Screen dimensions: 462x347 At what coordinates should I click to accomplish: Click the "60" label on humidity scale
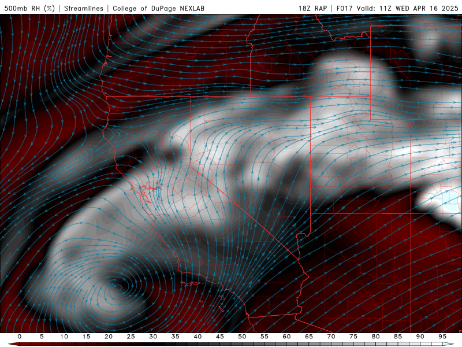pyautogui.click(x=286, y=337)
